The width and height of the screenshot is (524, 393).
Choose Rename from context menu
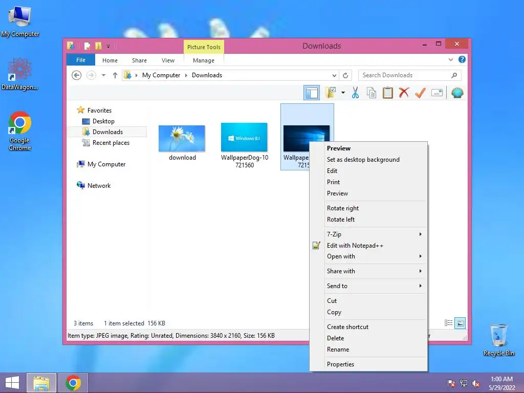(338, 349)
